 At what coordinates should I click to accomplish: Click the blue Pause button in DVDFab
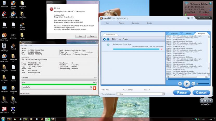point(182,92)
